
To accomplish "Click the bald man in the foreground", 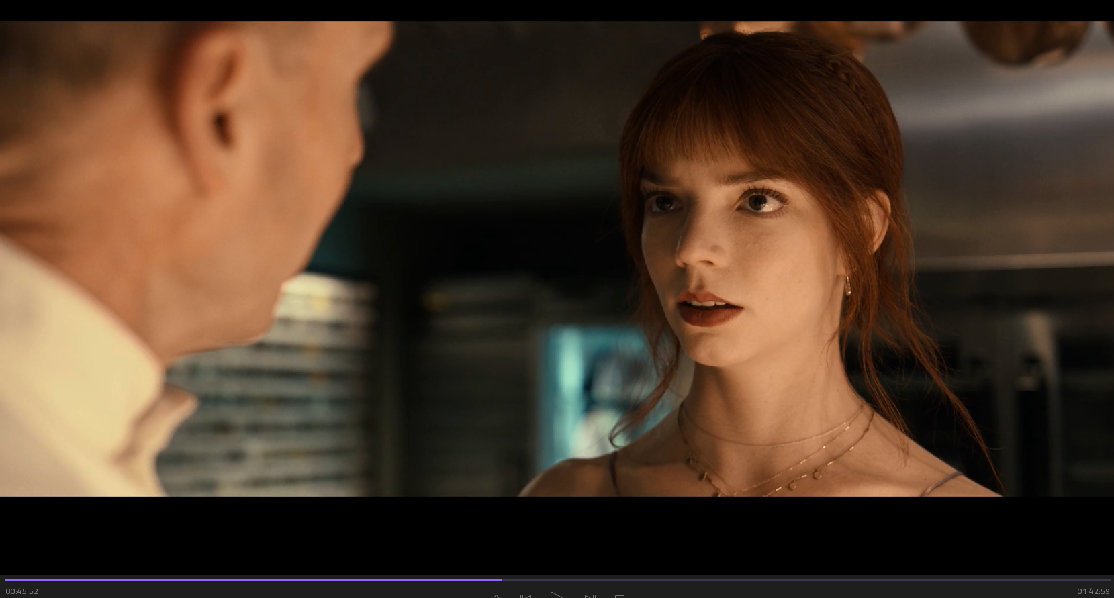I will pyautogui.click(x=201, y=168).
